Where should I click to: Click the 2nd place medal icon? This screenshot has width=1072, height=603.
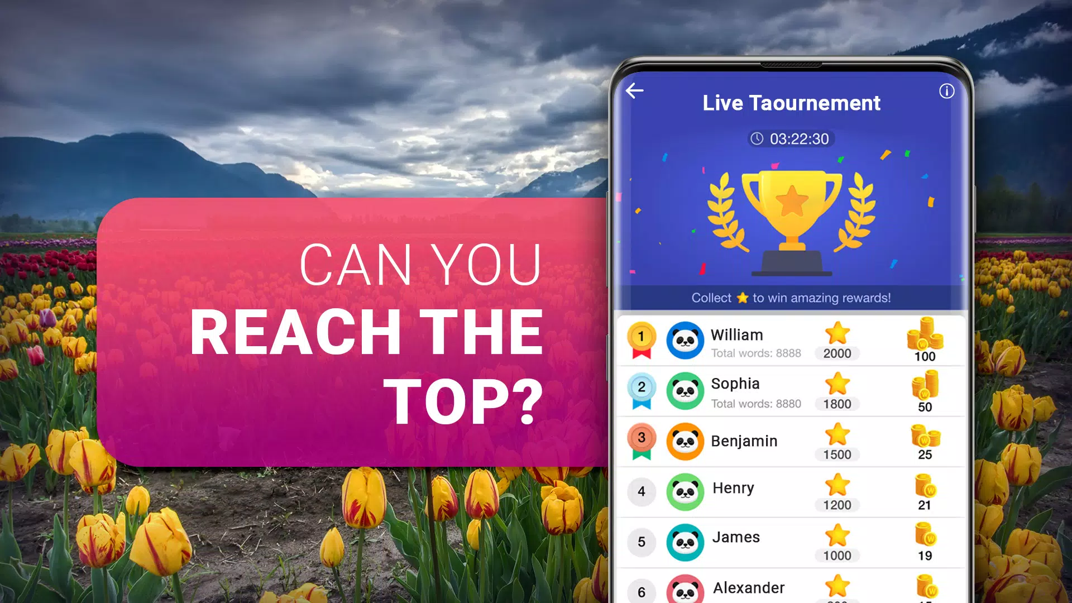click(x=640, y=390)
